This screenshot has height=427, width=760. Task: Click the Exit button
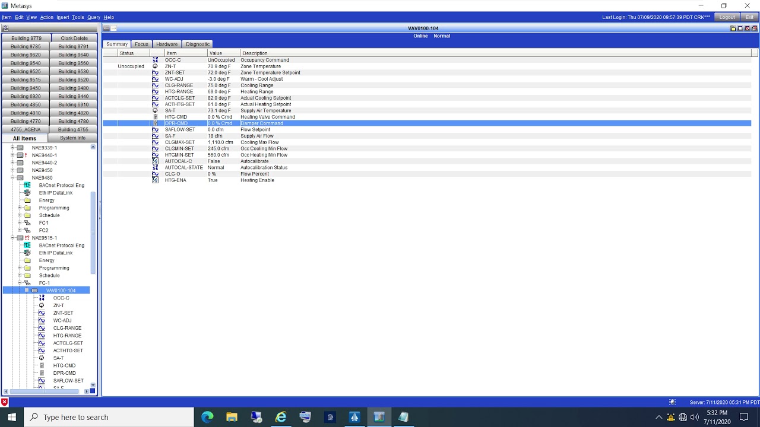749,17
